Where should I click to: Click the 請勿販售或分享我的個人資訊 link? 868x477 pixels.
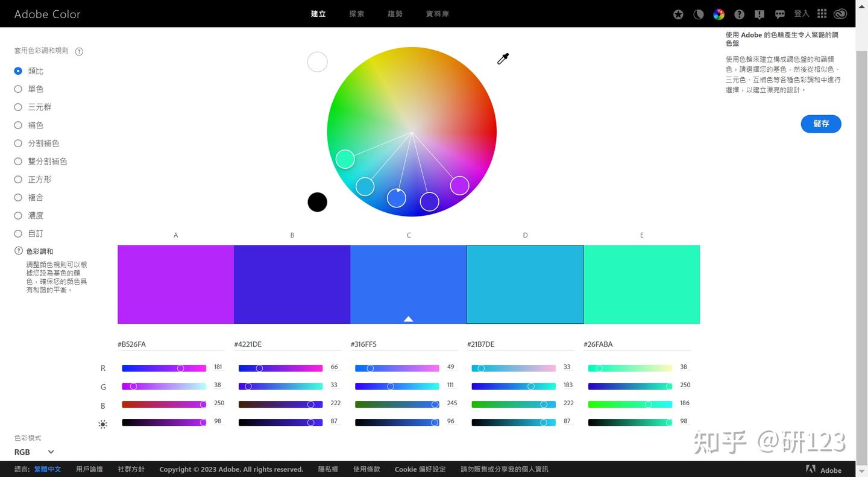(505, 469)
